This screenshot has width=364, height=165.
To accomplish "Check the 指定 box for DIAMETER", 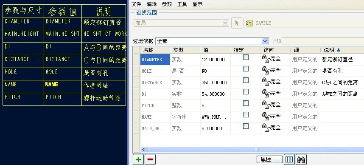I will pyautogui.click(x=246, y=57).
